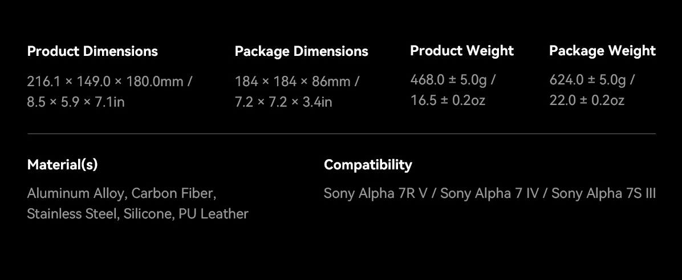682x280 pixels.
Task: Click Sony Alpha 7S III compatibility entry
Action: pos(603,193)
